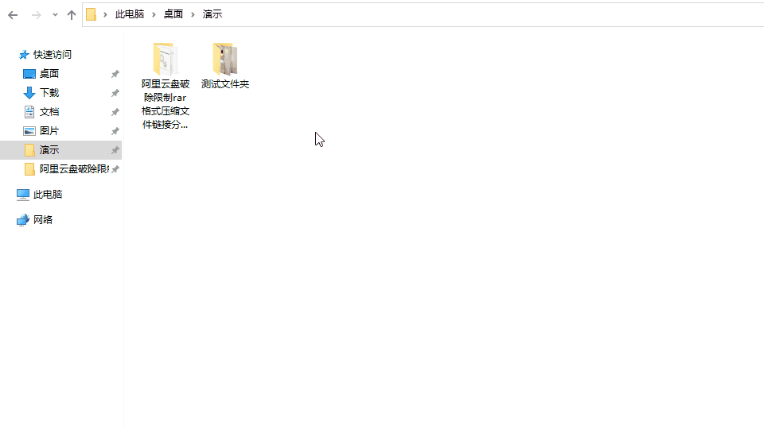
Task: Select 快速访问 in navigation pane
Action: (x=53, y=55)
